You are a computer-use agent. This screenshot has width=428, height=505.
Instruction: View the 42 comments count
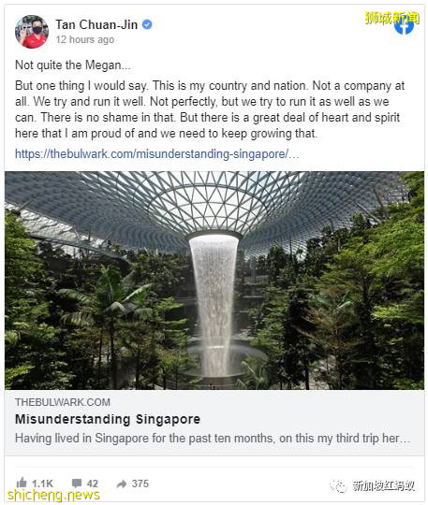tap(92, 483)
